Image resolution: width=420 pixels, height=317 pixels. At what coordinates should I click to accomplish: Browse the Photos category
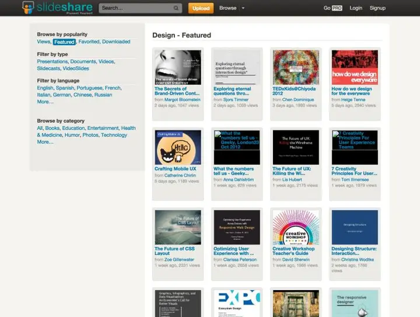pyautogui.click(x=90, y=135)
